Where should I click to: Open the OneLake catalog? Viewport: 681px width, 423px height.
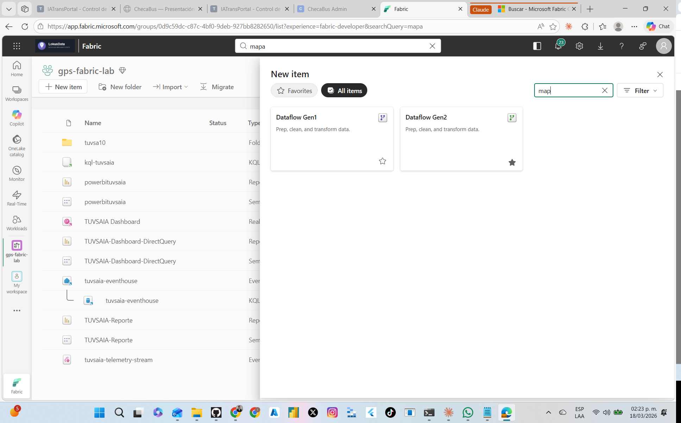17,146
